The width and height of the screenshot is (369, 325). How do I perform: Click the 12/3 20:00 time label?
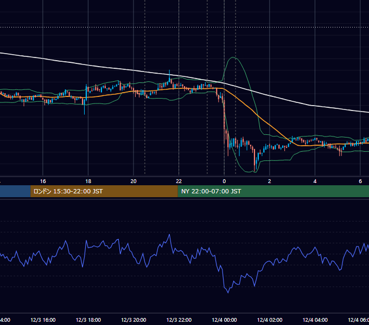(x=133, y=320)
